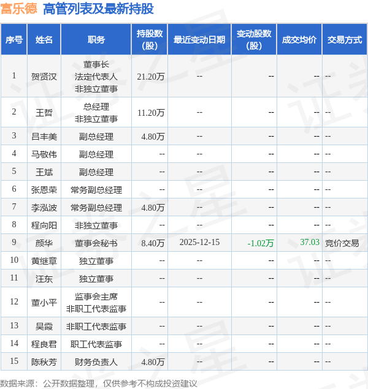Click the 富乐德 company name in title
Screen dimensions: 368x389
pyautogui.click(x=18, y=9)
